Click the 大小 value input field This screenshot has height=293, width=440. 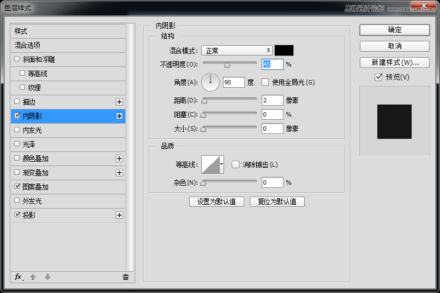coord(272,129)
